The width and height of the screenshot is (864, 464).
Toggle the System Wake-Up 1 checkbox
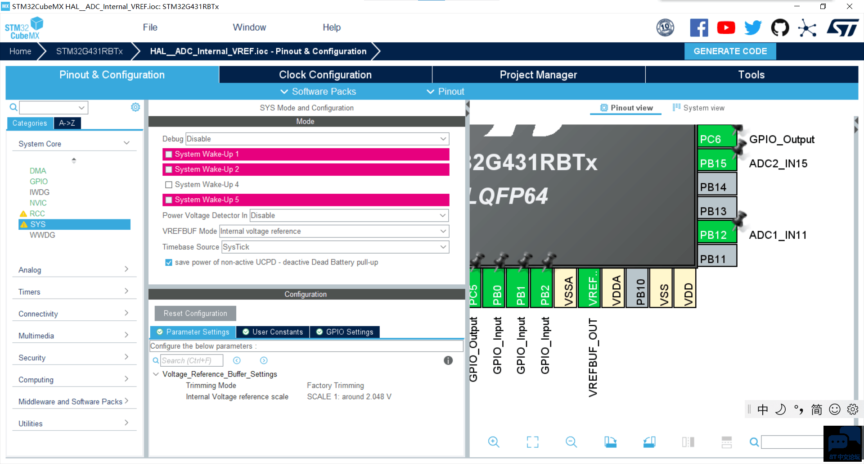pyautogui.click(x=169, y=155)
